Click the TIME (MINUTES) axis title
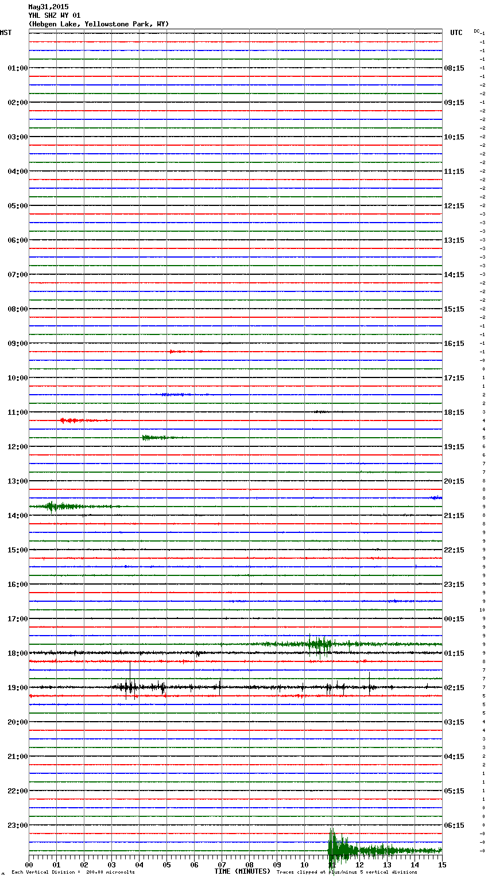Screen dimensions: 488x880 click(x=242, y=871)
